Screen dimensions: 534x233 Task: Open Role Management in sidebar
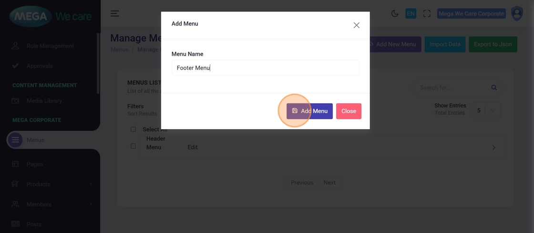(x=50, y=46)
